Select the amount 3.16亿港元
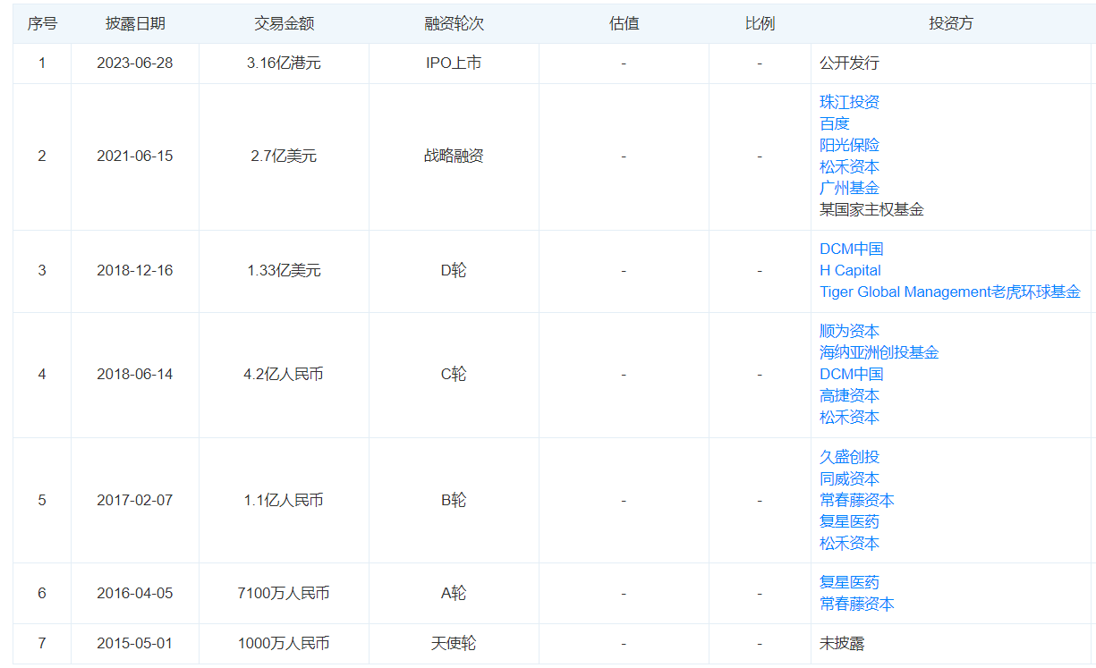The image size is (1096, 668). tap(284, 63)
